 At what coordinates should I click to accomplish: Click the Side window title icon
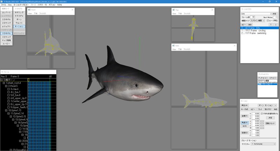[x=174, y=46]
